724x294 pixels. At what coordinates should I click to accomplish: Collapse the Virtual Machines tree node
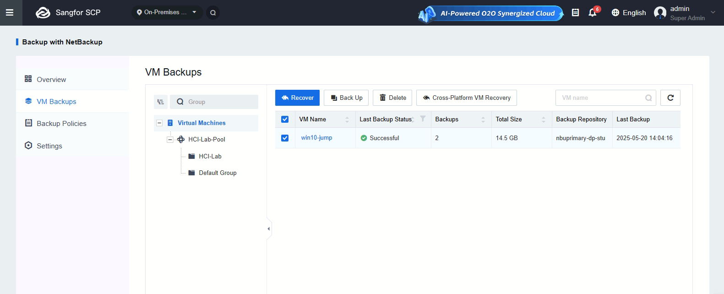159,123
